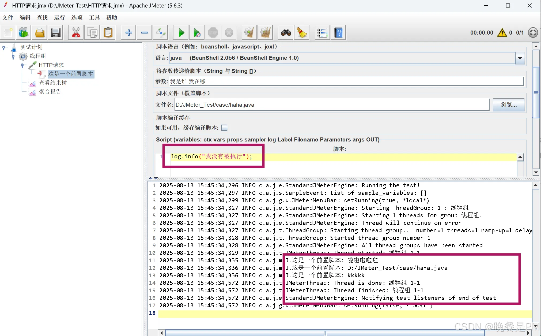Click the New test plan icon
This screenshot has width=541, height=336.
(8, 33)
